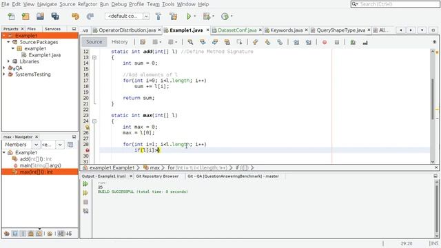This screenshot has height=248, width=441.
Task: Click the Source view button
Action: coord(94,42)
